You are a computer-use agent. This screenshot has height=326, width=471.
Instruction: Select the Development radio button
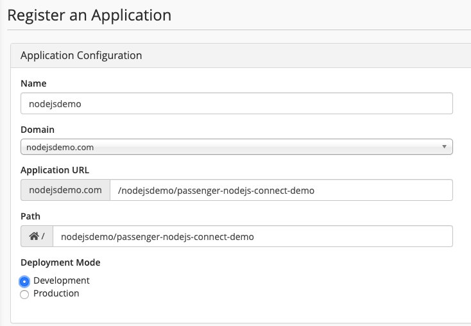coord(24,281)
